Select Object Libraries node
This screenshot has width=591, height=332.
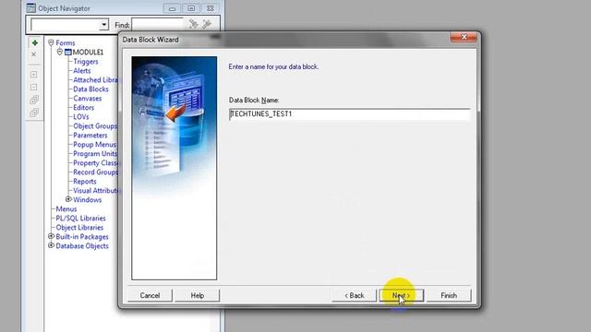click(x=79, y=228)
